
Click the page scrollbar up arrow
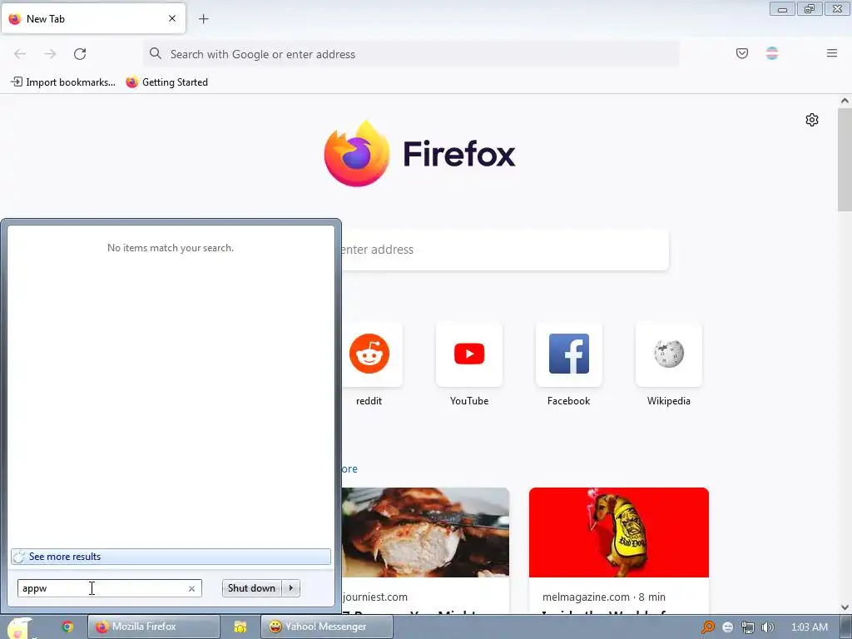tap(845, 101)
